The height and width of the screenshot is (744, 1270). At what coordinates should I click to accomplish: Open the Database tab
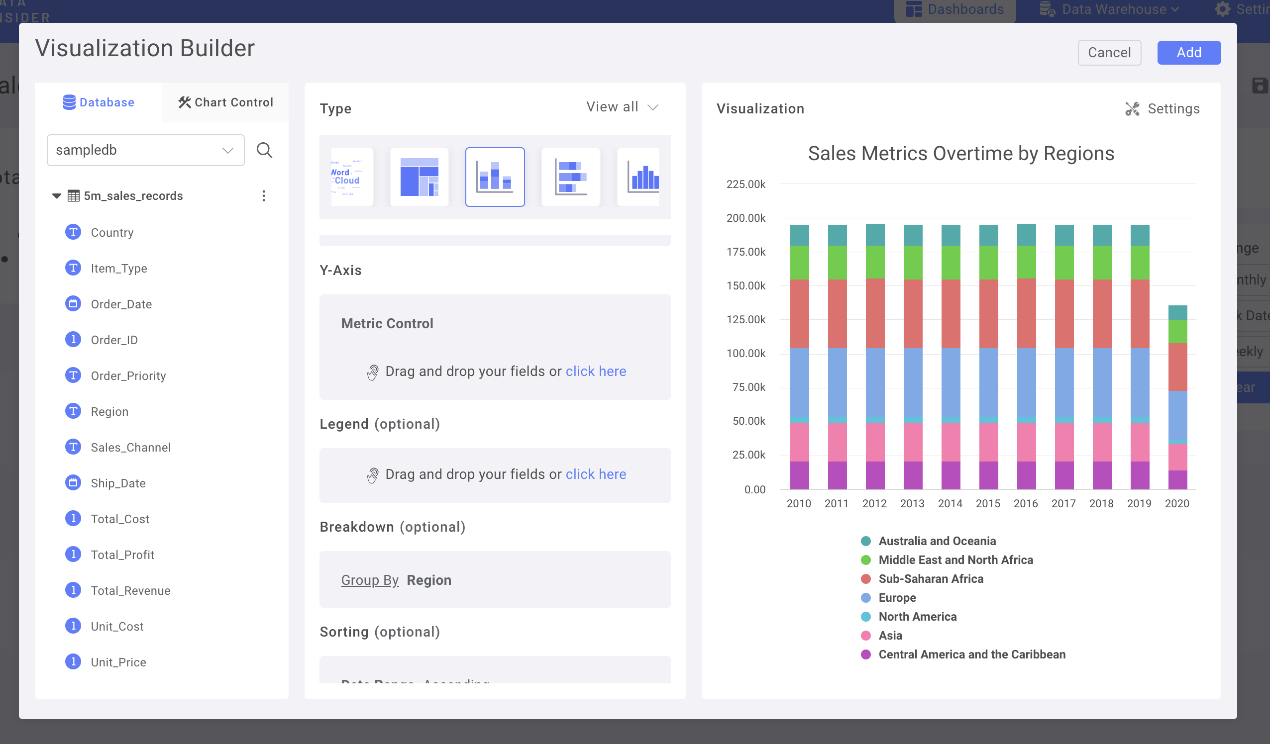(99, 102)
